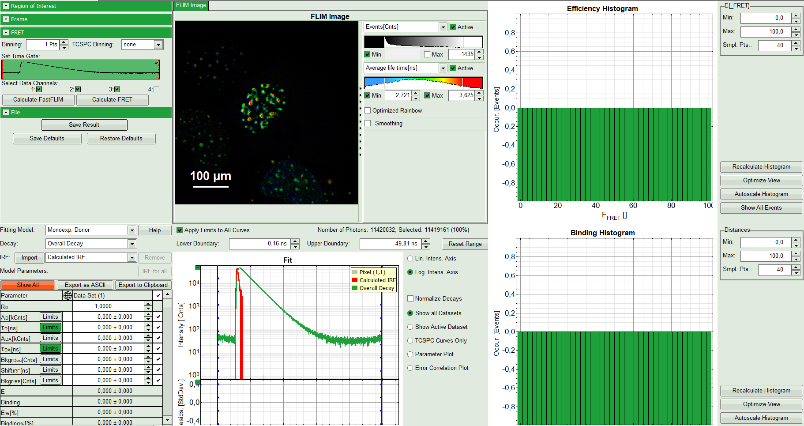This screenshot has height=426, width=804.
Task: Click the globe icon beside Data Set (1)
Action: 68,295
